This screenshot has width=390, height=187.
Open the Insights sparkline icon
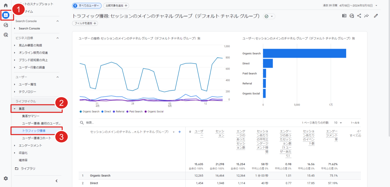(366, 16)
